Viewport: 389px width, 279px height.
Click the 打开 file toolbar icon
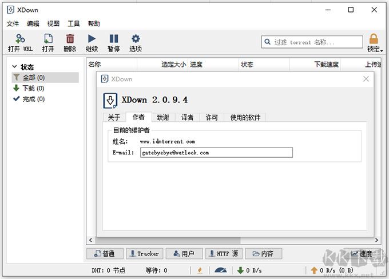pos(48,39)
